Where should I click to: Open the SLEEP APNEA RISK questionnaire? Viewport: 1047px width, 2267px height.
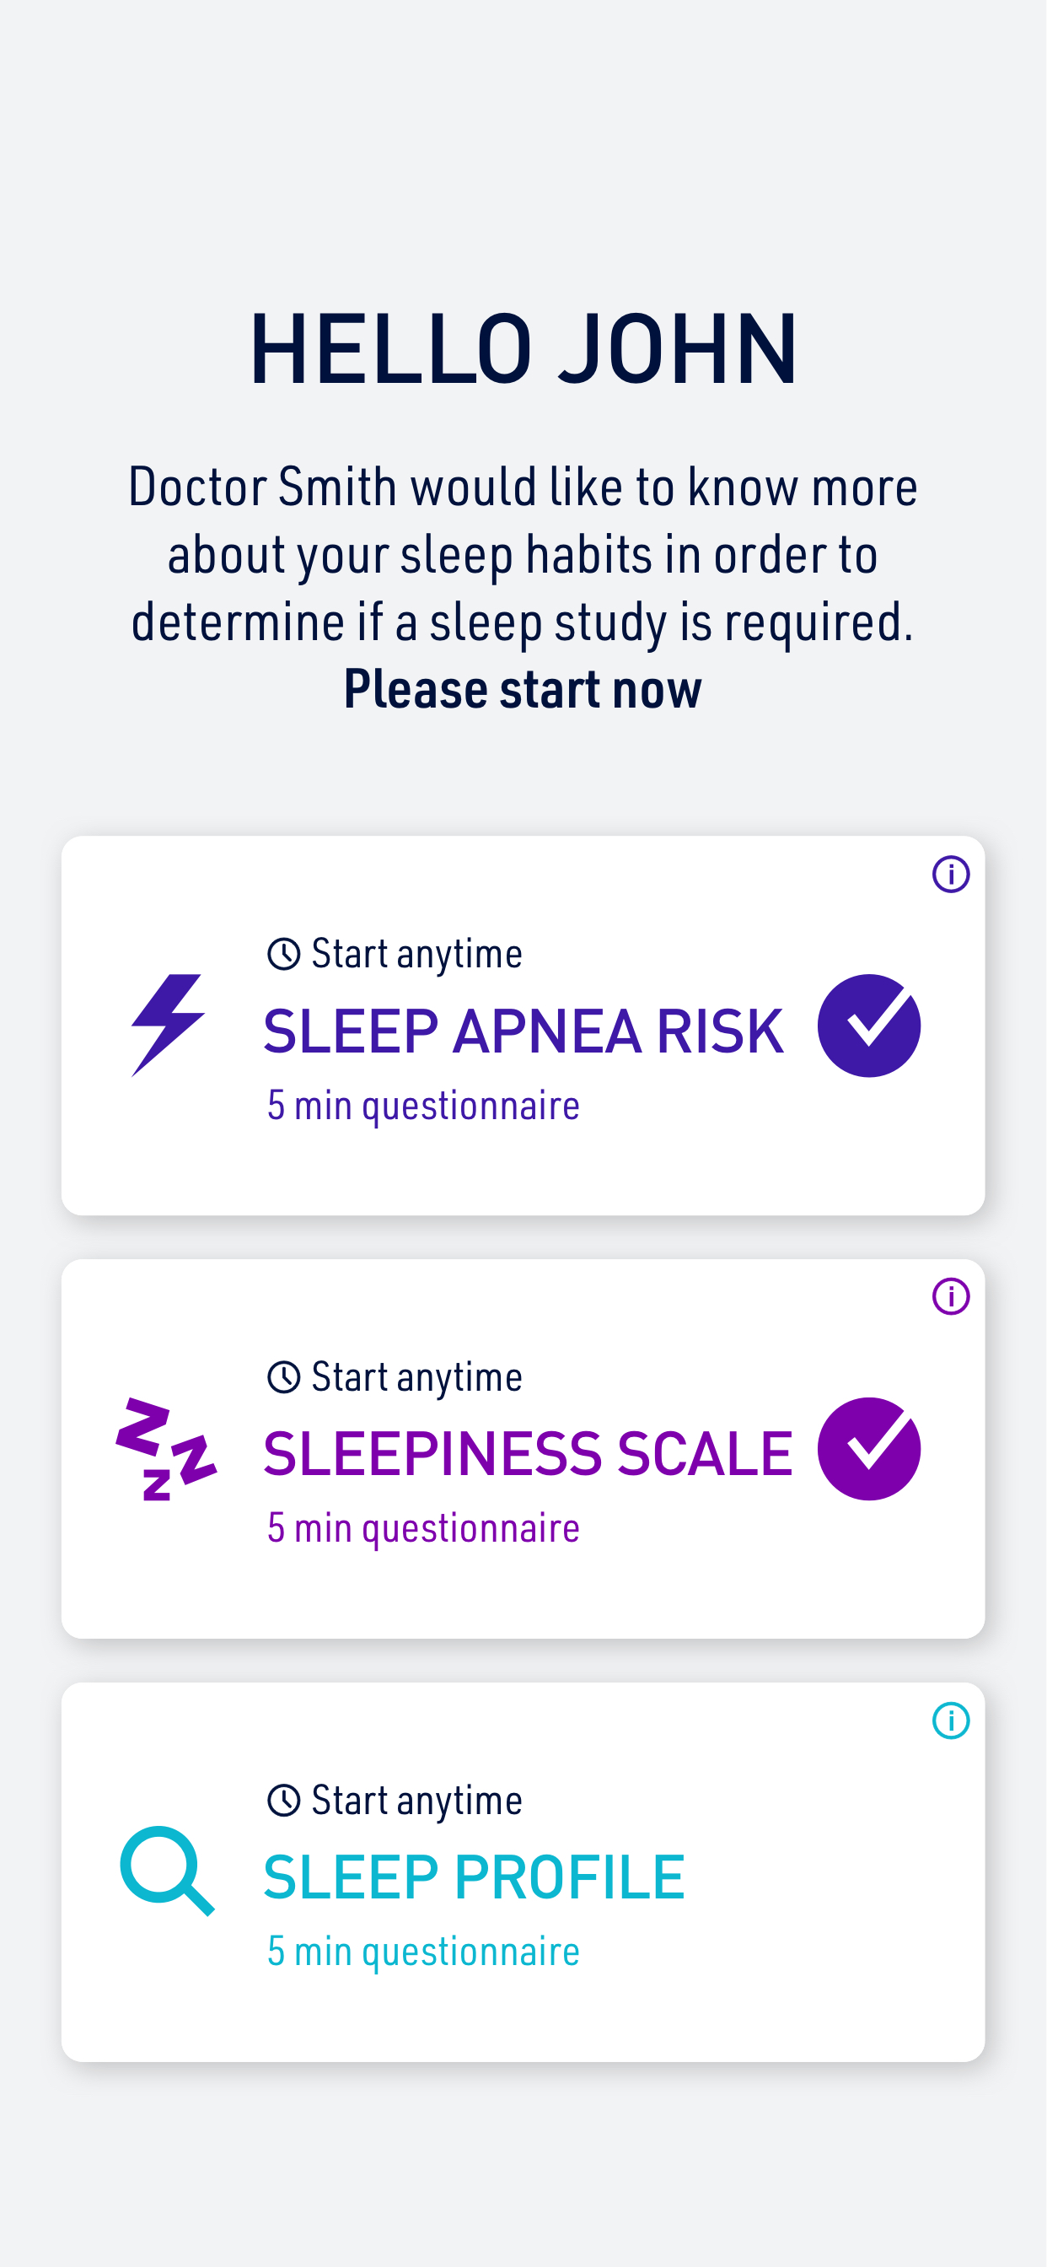coord(523,1031)
